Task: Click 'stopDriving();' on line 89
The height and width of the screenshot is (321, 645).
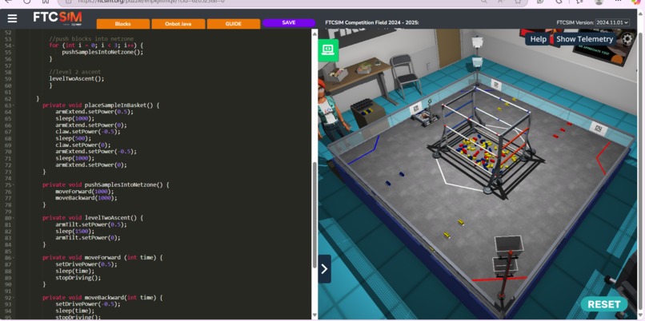Action: point(78,278)
